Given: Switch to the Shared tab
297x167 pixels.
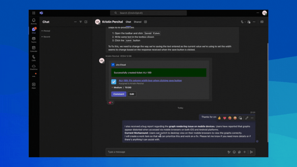Looking at the screenshot, I should point(138,22).
